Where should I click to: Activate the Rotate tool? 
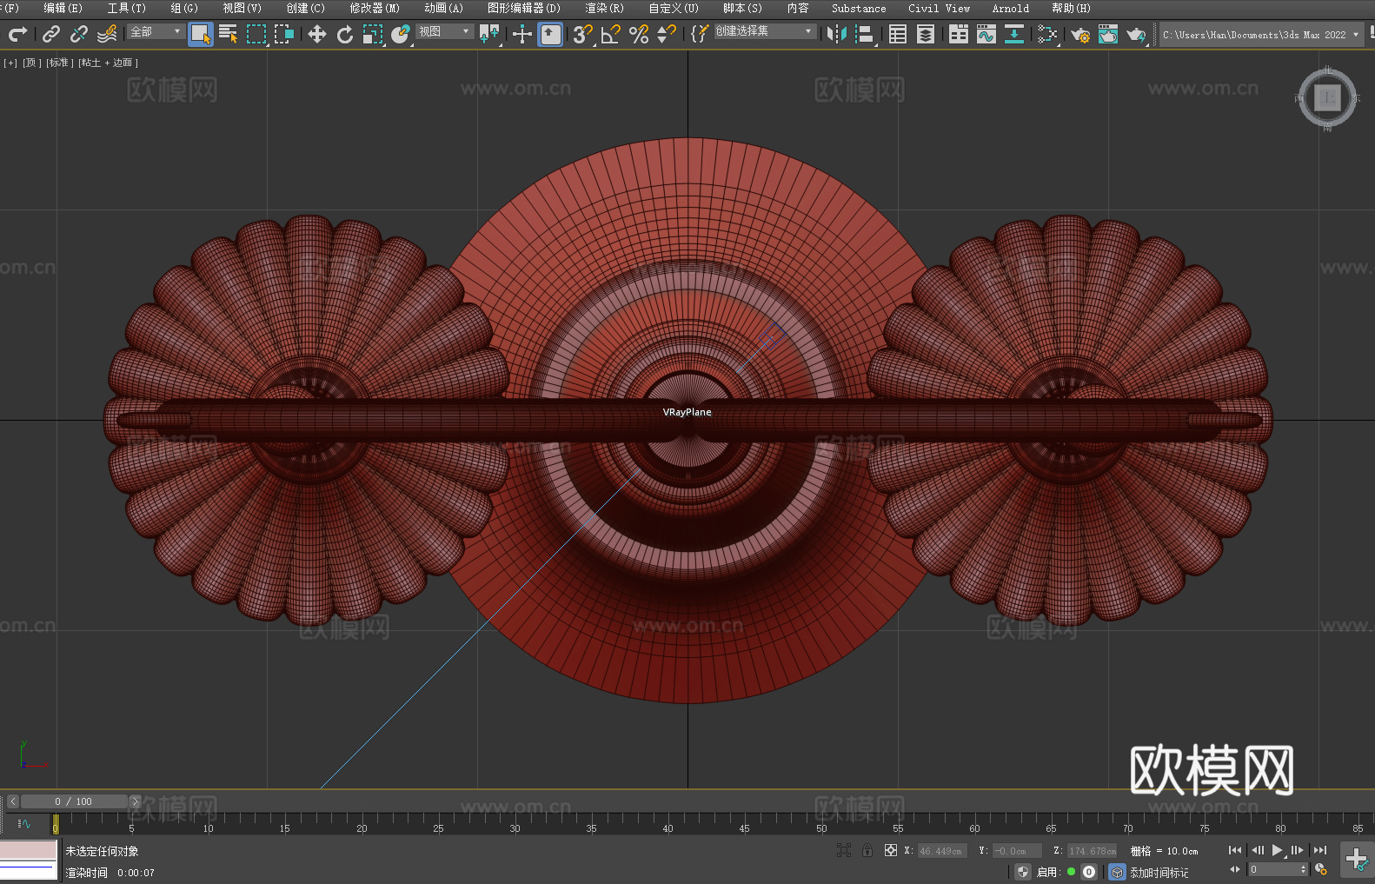pyautogui.click(x=345, y=35)
